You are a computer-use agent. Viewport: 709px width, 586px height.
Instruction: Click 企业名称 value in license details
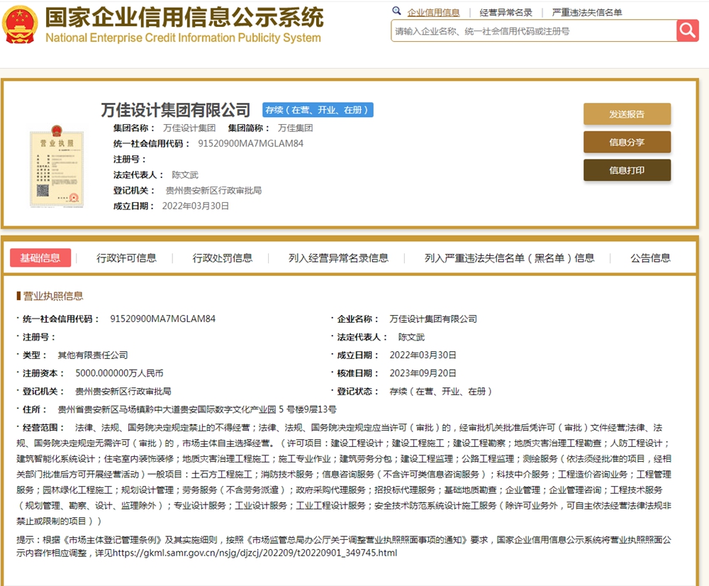(433, 319)
